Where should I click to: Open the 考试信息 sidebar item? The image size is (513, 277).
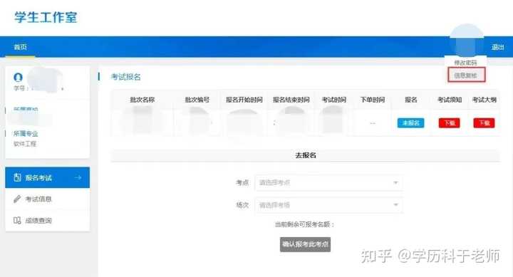pos(48,199)
